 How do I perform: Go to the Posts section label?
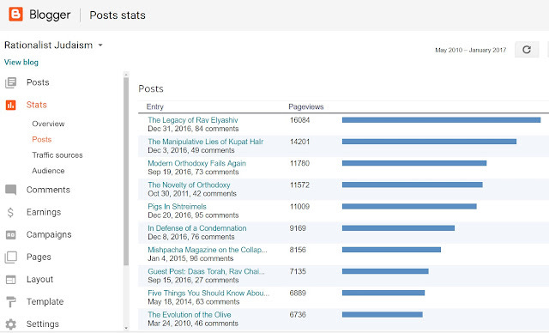point(38,82)
